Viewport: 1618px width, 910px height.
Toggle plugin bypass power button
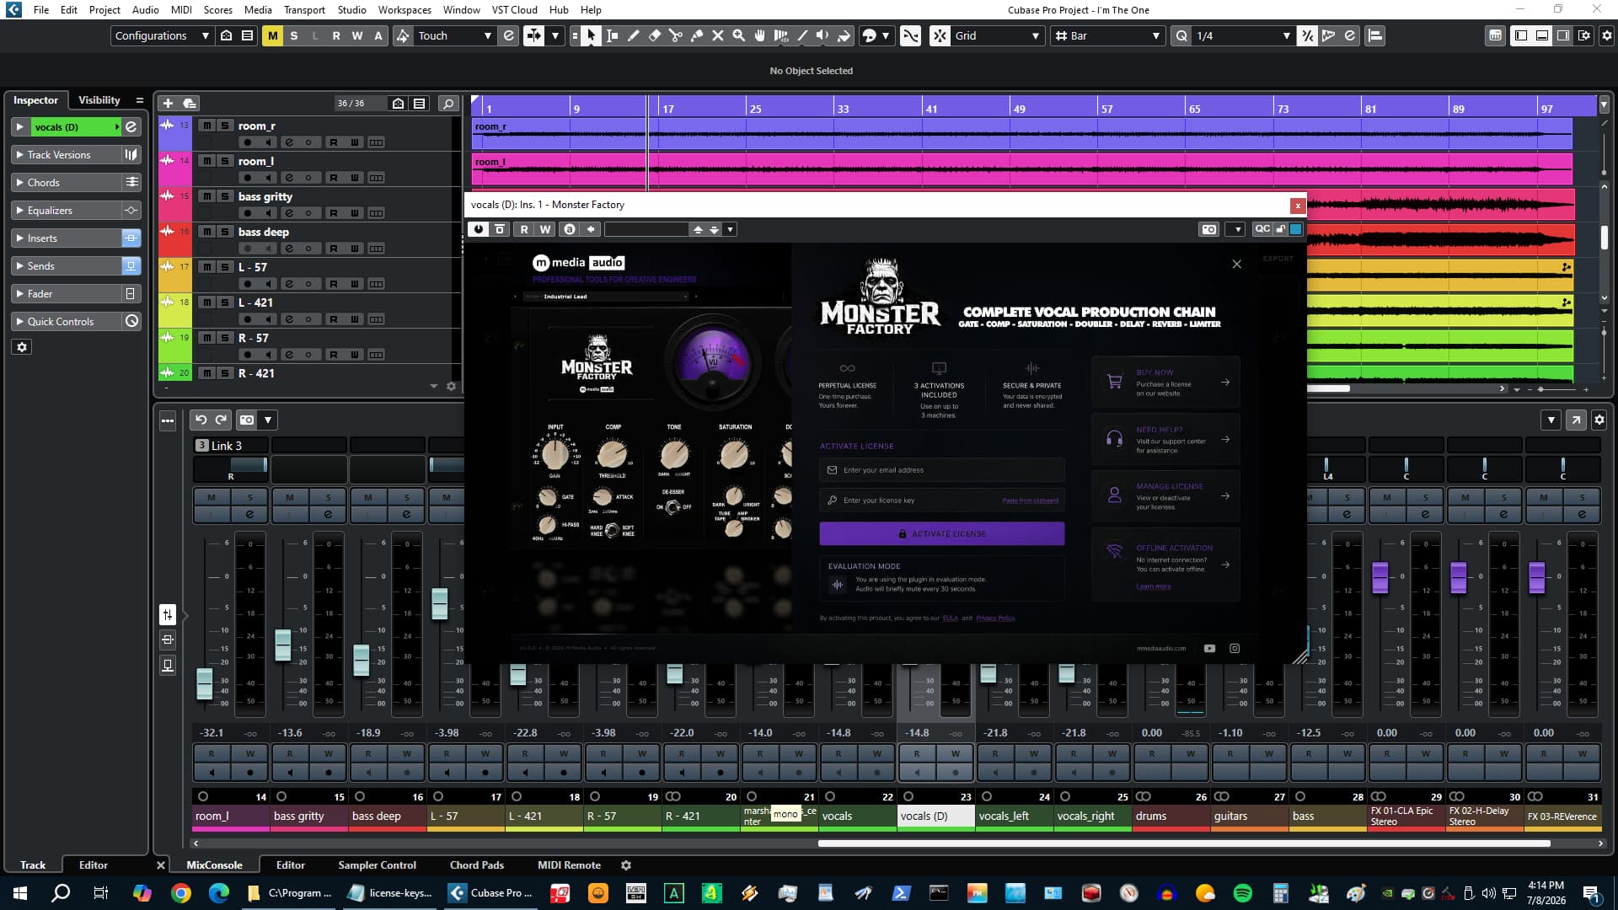coord(479,229)
